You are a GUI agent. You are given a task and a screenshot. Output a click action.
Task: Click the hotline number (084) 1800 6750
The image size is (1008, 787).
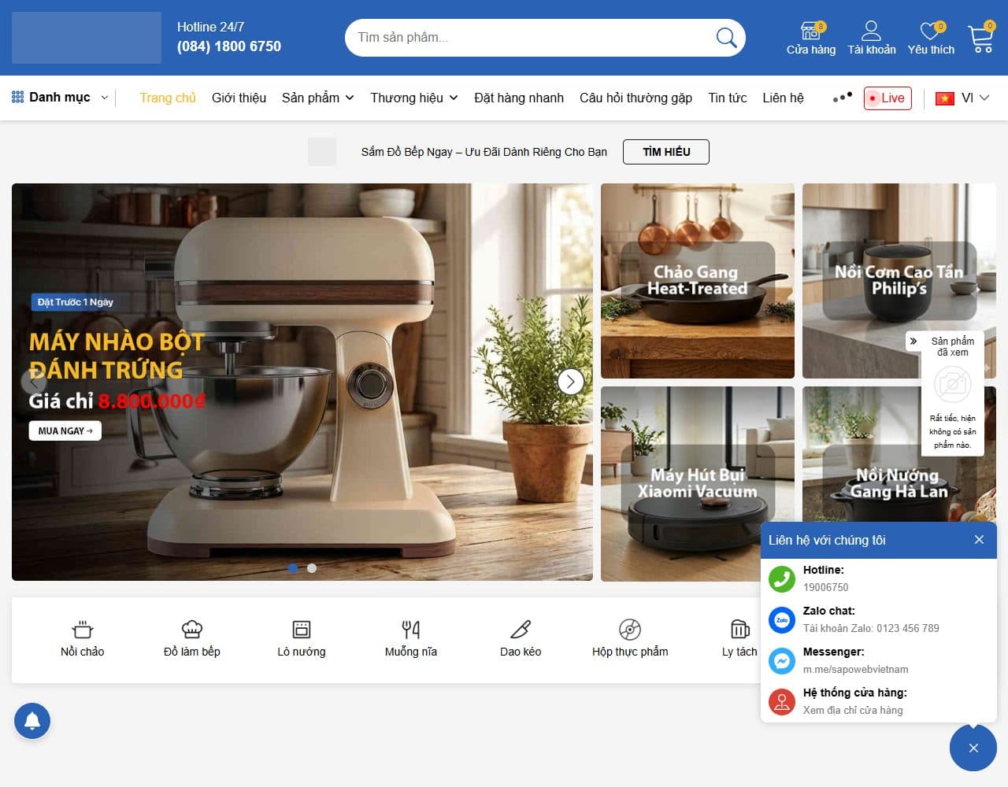(228, 46)
